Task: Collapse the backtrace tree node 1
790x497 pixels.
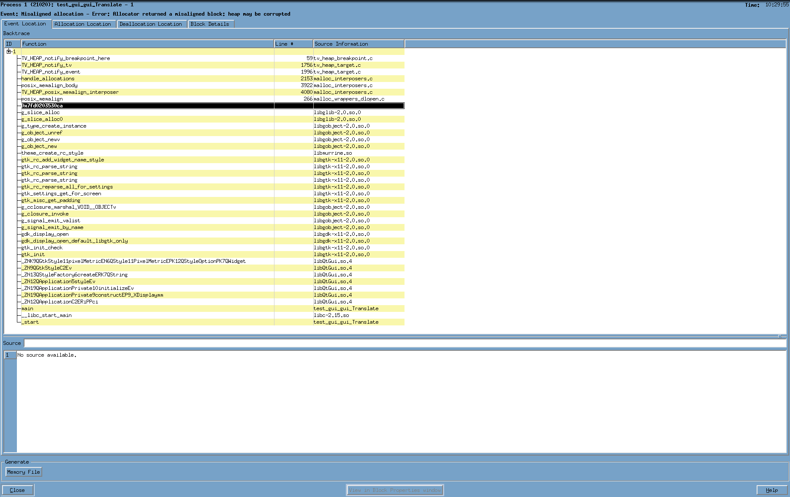Action: click(8, 52)
